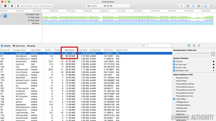Enable the SampleNumber statistic
Image resolution: width=216 pixels, height=121 pixels.
click(x=174, y=78)
